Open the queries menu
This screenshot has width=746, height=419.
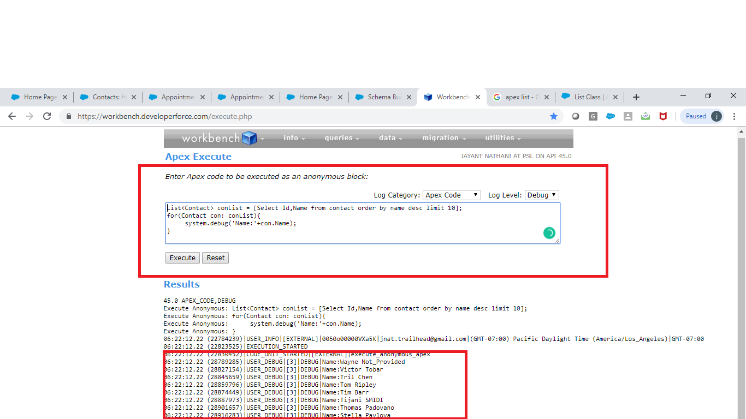(342, 138)
